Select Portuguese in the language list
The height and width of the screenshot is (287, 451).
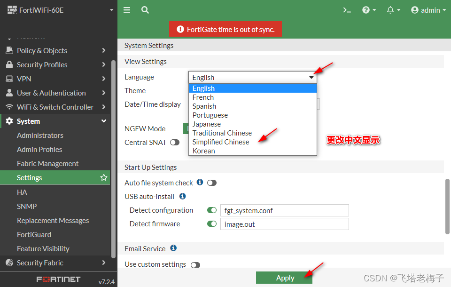[253, 115]
